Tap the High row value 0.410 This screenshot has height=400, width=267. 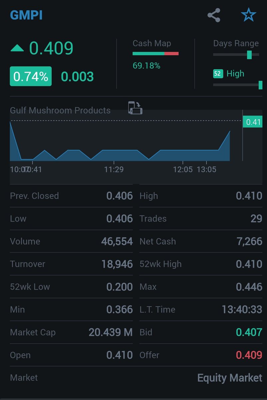tap(249, 196)
